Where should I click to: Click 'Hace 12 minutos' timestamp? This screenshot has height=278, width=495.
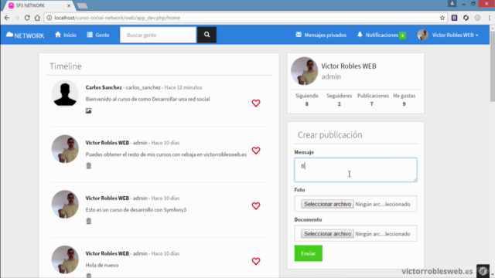183,87
